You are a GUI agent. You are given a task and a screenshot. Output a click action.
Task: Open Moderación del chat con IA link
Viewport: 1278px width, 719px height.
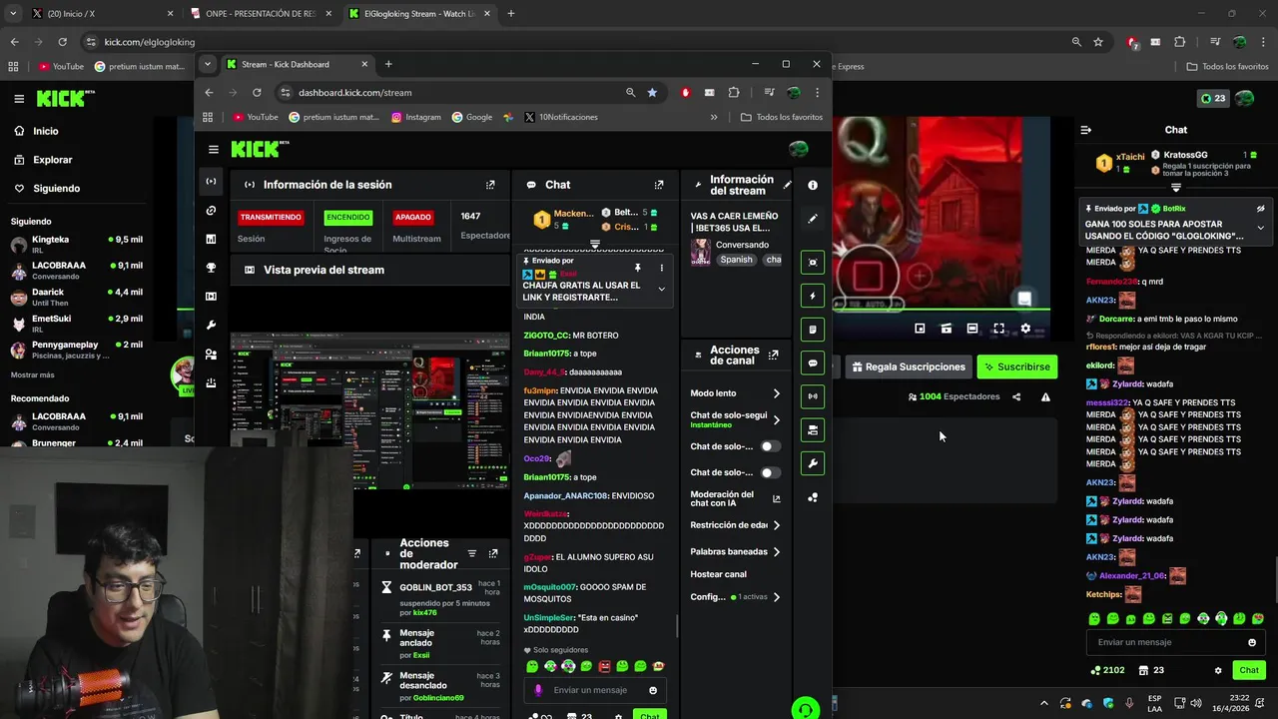click(735, 498)
